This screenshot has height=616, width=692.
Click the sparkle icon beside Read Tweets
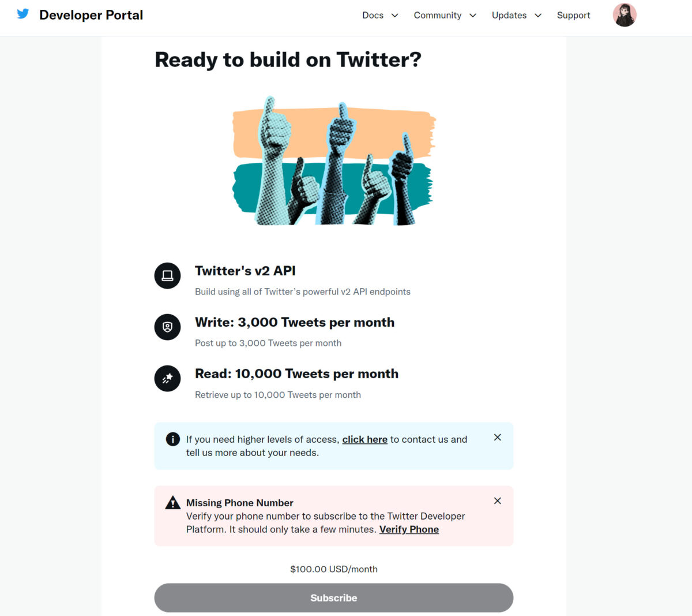167,379
